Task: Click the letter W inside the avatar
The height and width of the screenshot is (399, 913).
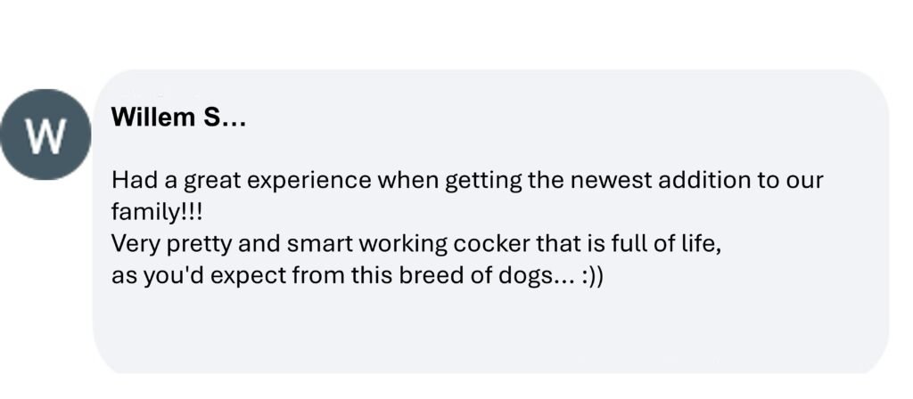Action: [x=45, y=136]
